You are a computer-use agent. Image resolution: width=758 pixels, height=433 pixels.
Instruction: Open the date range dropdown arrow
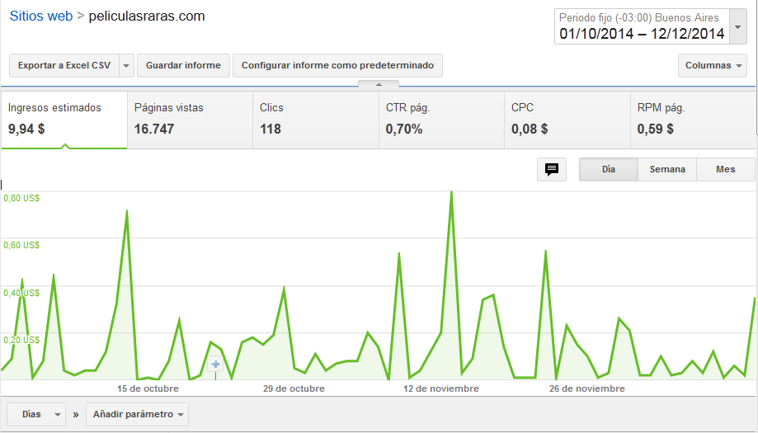pyautogui.click(x=737, y=27)
